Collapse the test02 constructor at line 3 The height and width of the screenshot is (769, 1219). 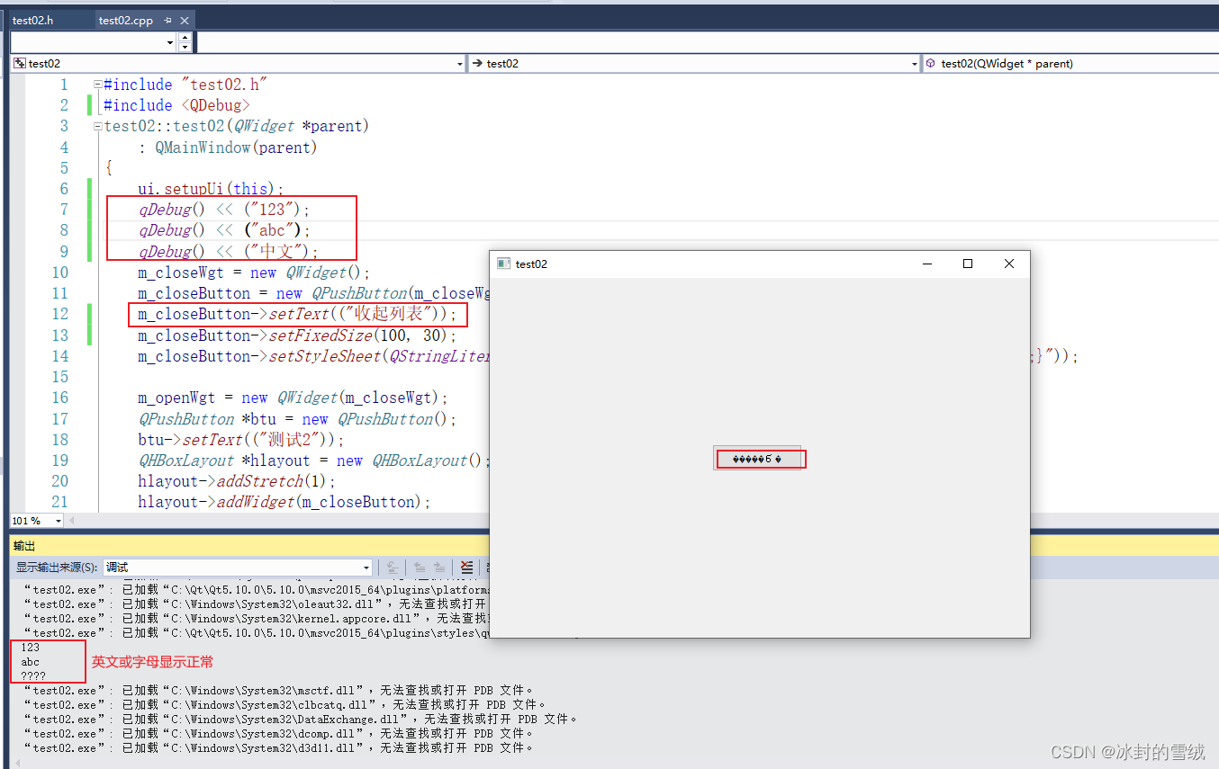[x=97, y=127]
